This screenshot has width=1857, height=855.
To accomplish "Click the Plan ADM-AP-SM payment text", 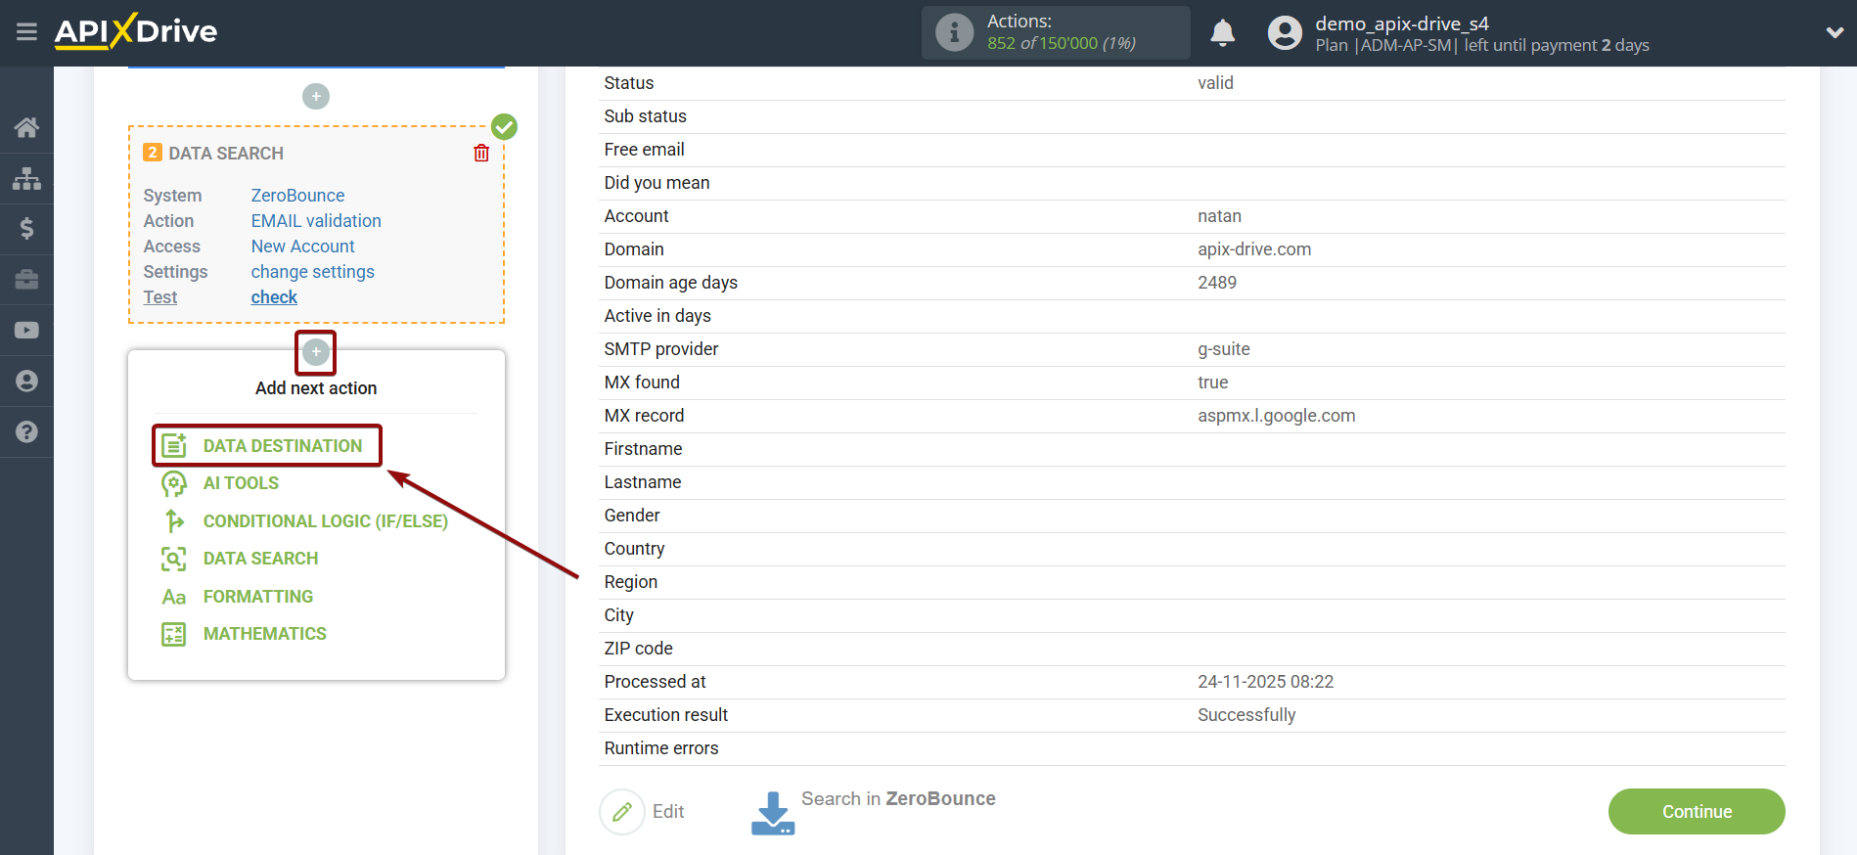I will click(x=1482, y=45).
